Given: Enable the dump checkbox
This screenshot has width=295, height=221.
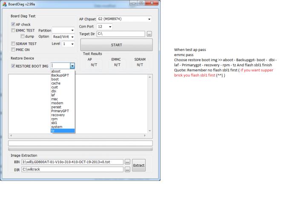Looking at the screenshot, I should (23, 36).
